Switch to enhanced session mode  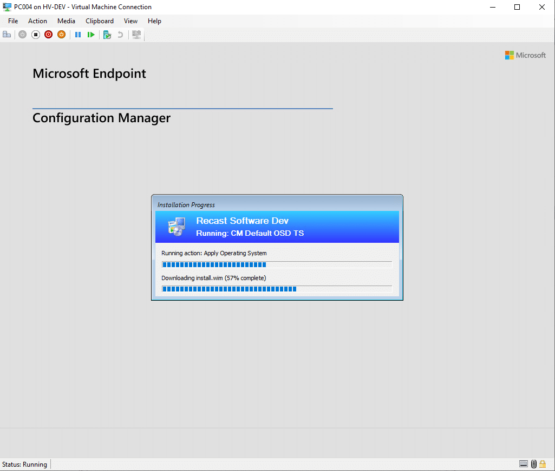(x=136, y=34)
